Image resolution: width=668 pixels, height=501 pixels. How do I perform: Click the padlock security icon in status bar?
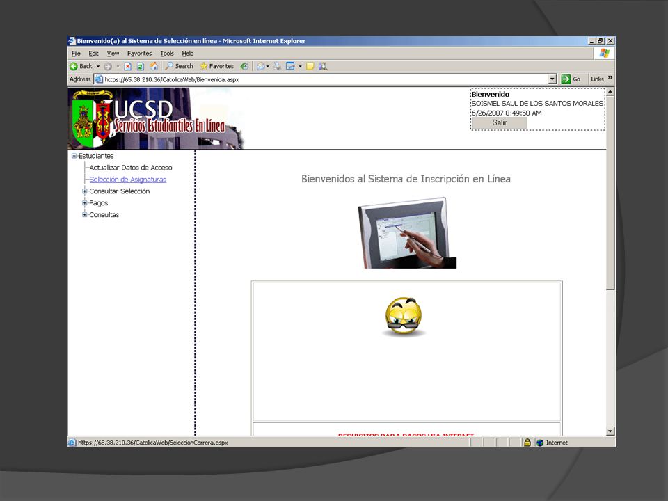tap(527, 443)
